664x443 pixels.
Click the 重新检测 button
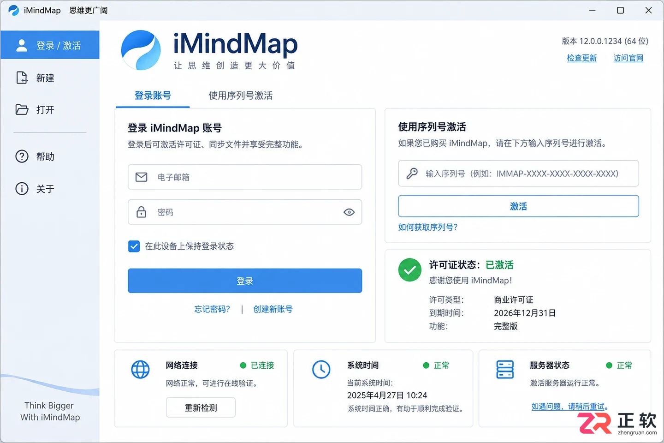click(201, 407)
